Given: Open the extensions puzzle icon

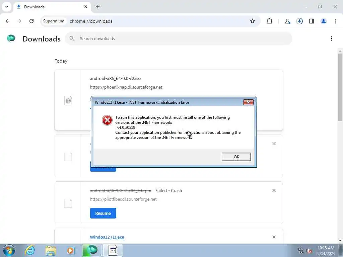Looking at the screenshot, I should (x=270, y=21).
